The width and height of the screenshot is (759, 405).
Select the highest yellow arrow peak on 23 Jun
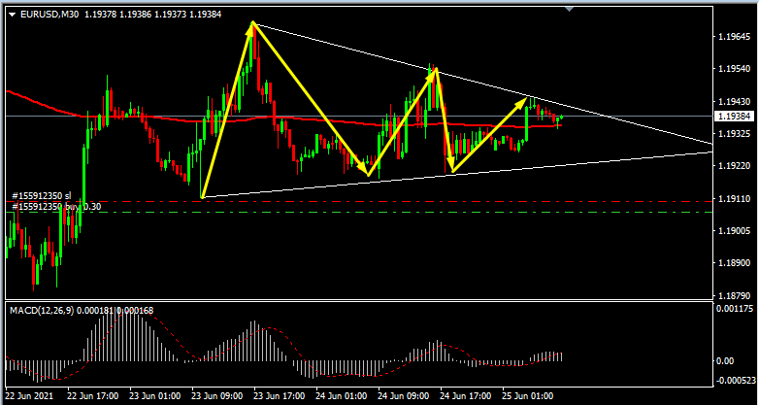253,22
